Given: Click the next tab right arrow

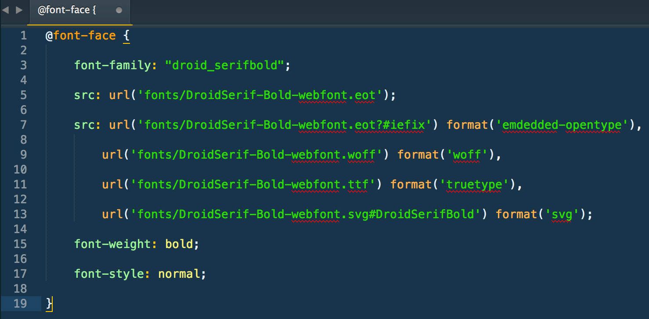Looking at the screenshot, I should click(19, 10).
